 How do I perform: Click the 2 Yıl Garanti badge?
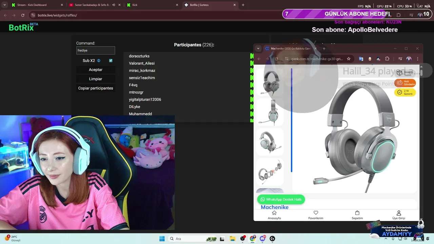[x=405, y=92]
